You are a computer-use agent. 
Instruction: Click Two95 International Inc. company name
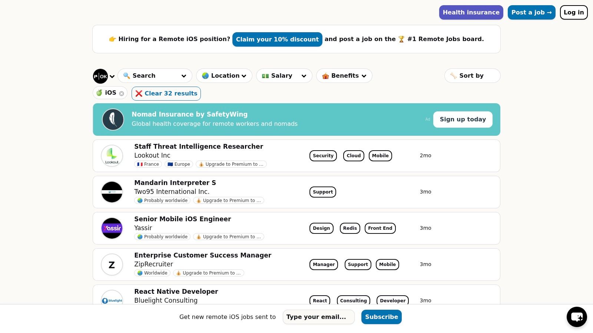[x=172, y=192]
